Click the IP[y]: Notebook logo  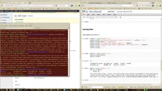(92, 12)
